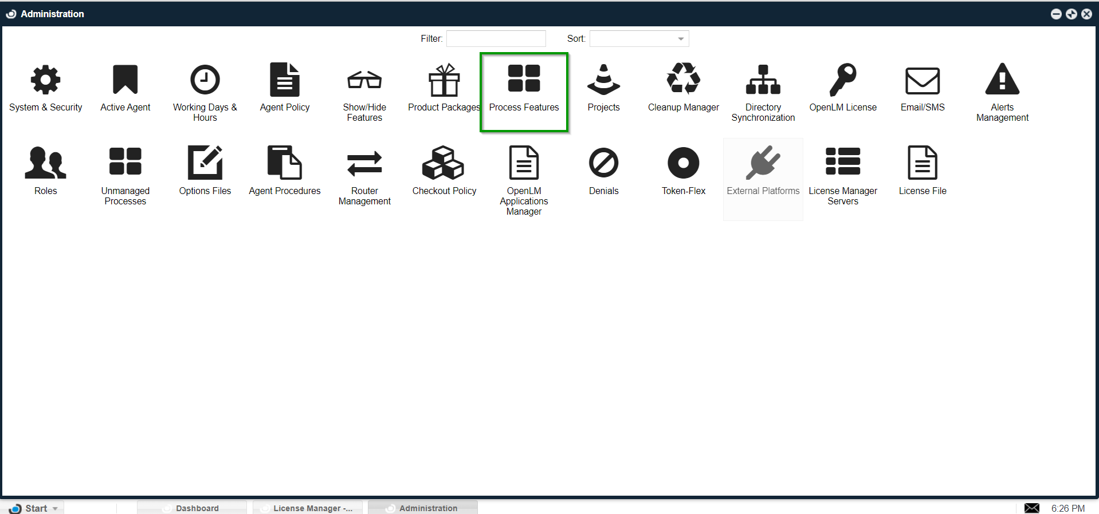This screenshot has width=1099, height=514.
Task: Open the Process Features icon
Action: [x=524, y=80]
